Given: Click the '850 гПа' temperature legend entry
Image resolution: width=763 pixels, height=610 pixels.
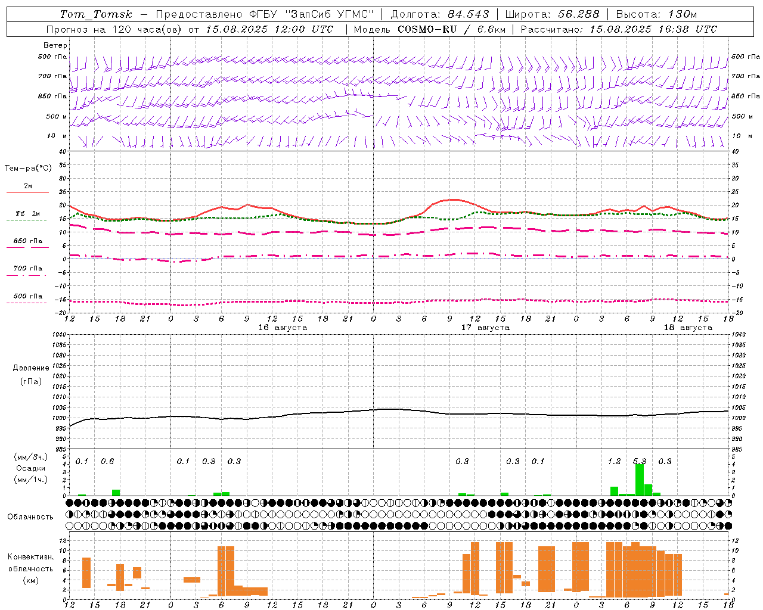Looking at the screenshot, I should click(28, 241).
